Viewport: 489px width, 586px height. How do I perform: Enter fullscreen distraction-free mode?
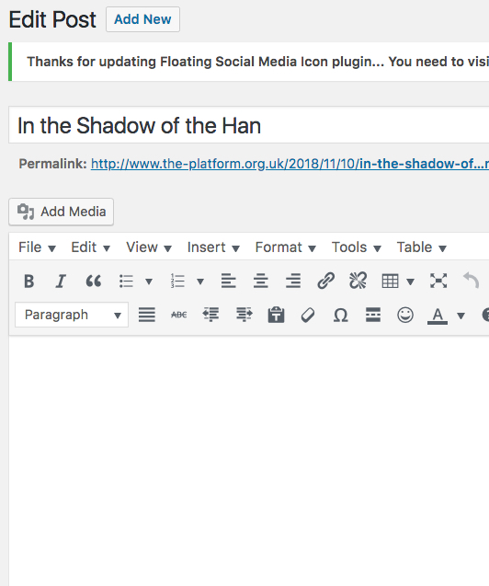(x=438, y=282)
